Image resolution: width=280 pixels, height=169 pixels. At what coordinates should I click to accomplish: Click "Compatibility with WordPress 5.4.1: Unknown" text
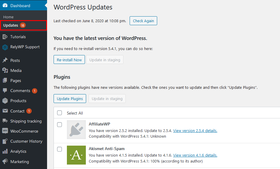[127, 136]
